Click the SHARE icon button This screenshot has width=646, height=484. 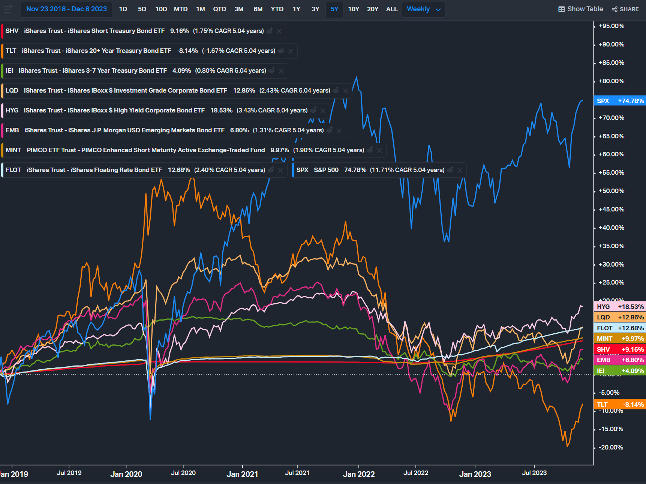click(625, 9)
